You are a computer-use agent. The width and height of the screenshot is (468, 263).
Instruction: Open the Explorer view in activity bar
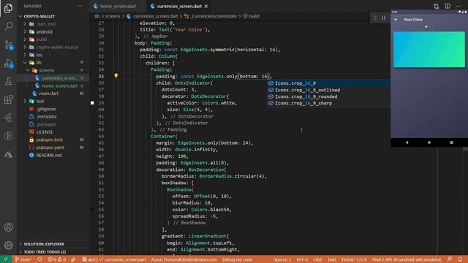click(x=8, y=8)
